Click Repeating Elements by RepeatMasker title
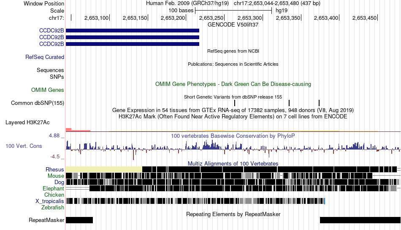This screenshot has width=401, height=230. coord(233,214)
